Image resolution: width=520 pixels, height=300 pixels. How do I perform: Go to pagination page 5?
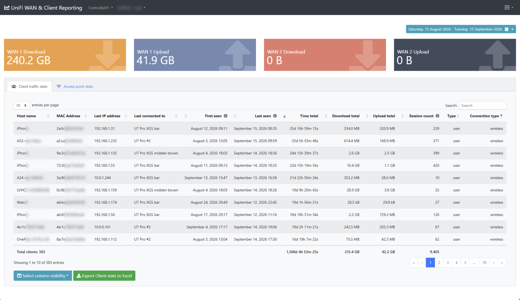pos(465,263)
